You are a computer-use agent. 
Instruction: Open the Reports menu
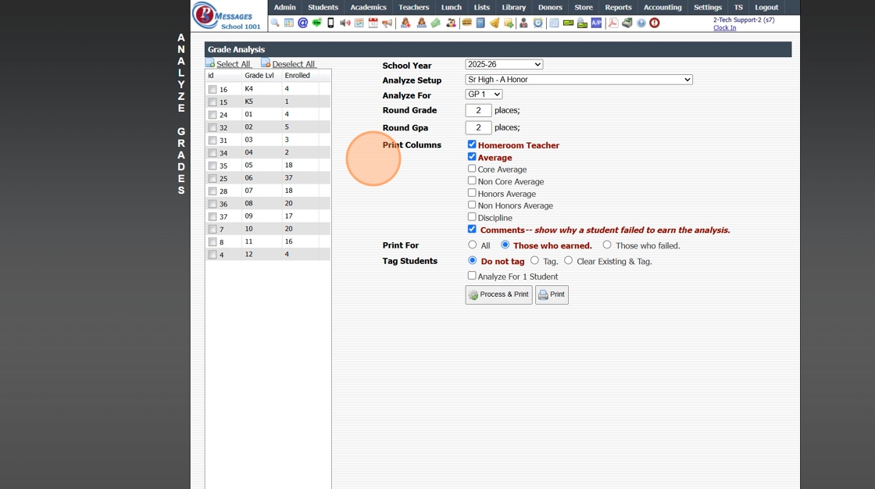coord(618,7)
